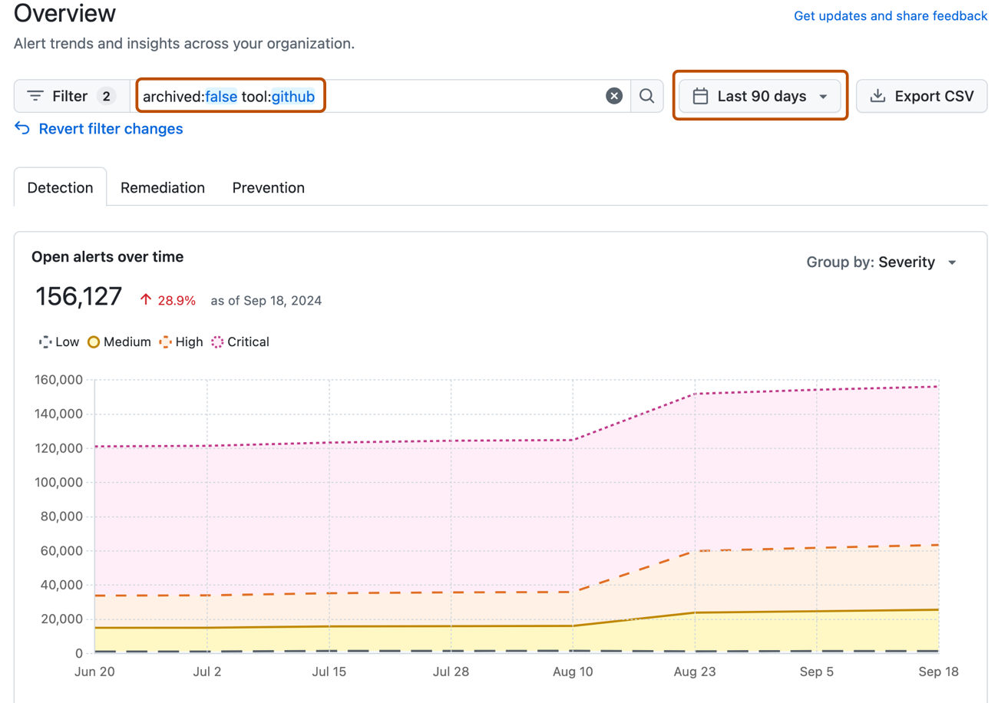Open the Last 90 days dropdown
The height and width of the screenshot is (703, 998).
pyautogui.click(x=761, y=97)
